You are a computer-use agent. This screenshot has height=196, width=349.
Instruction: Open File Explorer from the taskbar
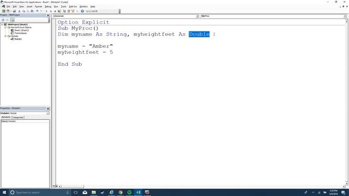click(94, 192)
